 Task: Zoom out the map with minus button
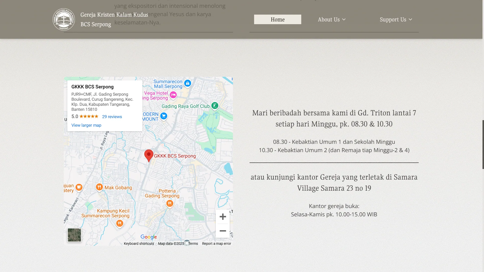pos(223,231)
